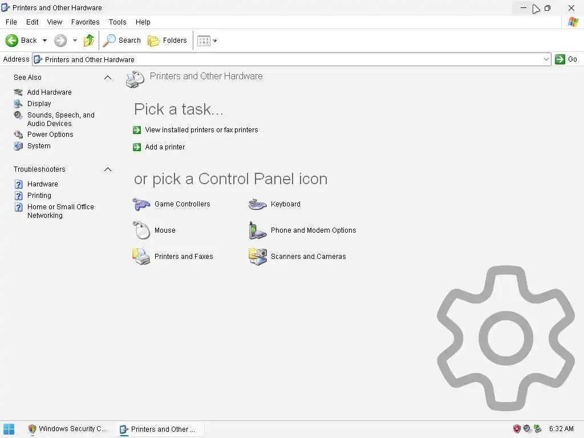Open the Mouse text link

click(165, 230)
